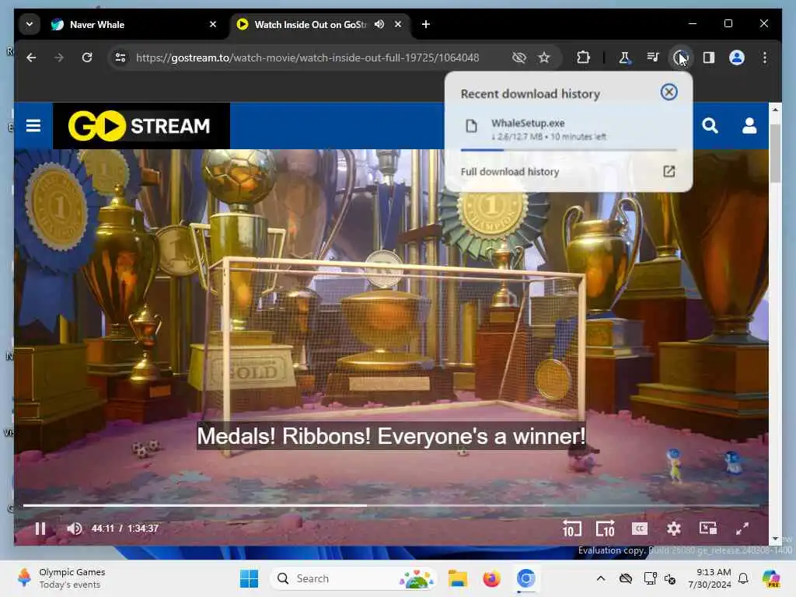Click the cloud sync tray icon
Image resolution: width=796 pixels, height=597 pixels.
(626, 578)
